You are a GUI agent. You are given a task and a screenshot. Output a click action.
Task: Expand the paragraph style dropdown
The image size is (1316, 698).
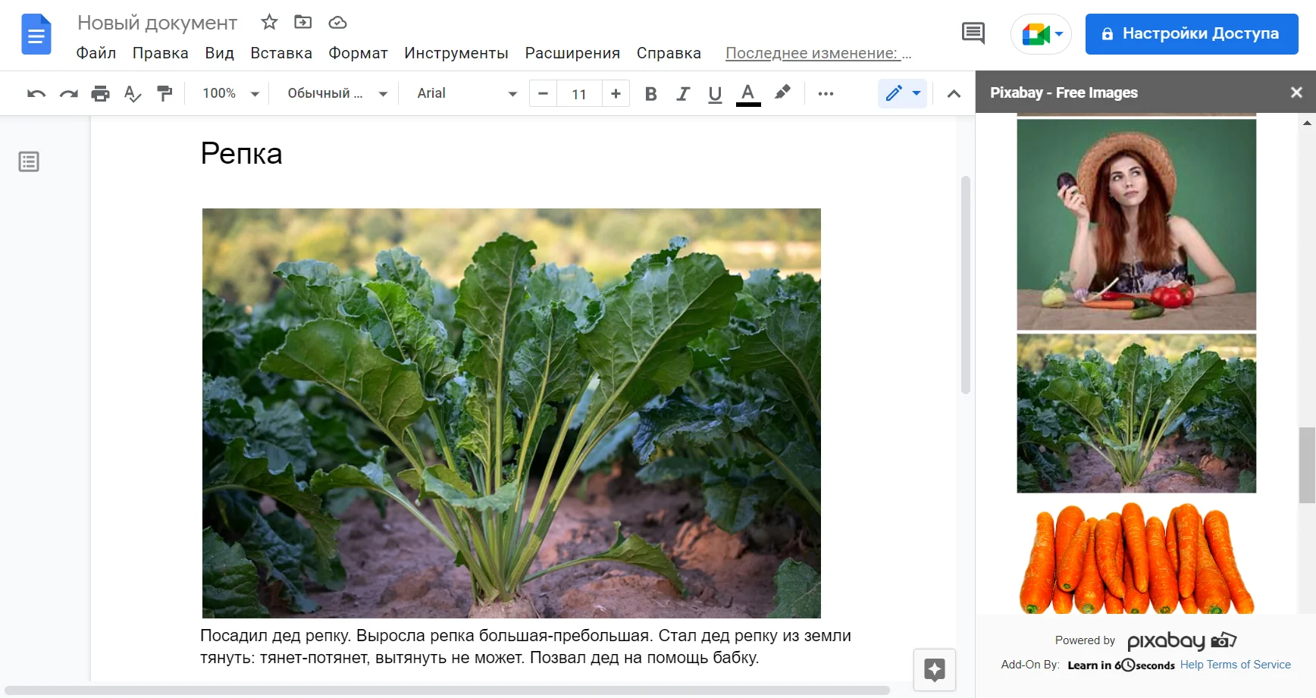(x=337, y=94)
